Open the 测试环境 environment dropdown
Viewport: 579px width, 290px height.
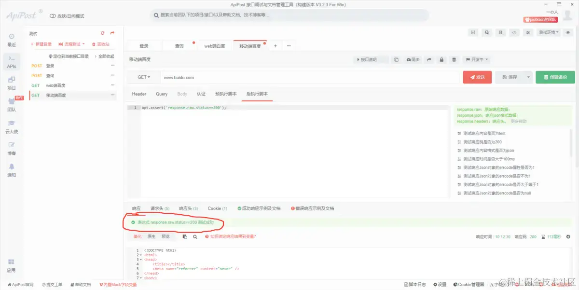(x=549, y=32)
